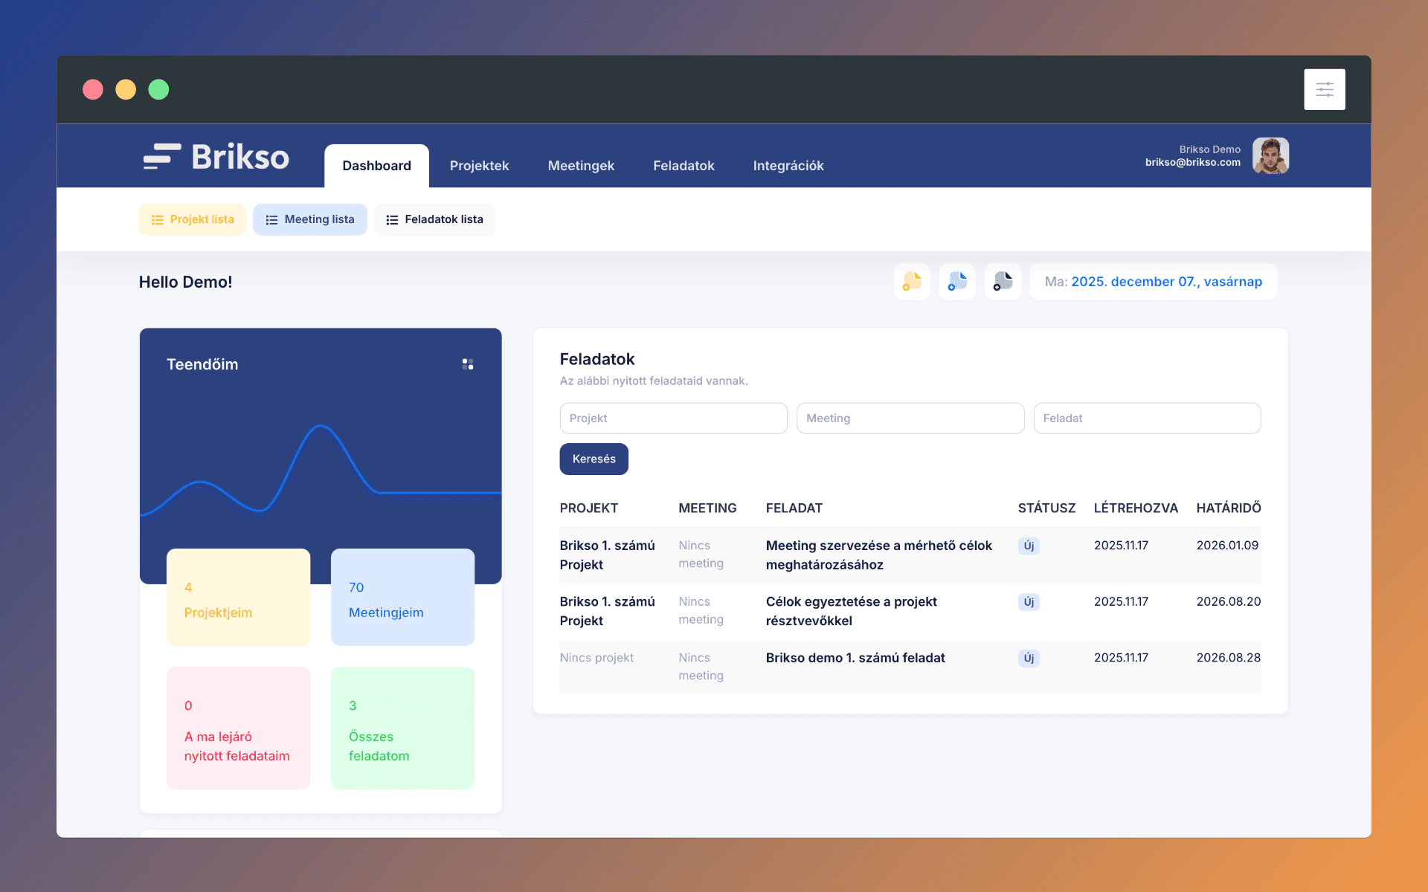Image resolution: width=1428 pixels, height=892 pixels.
Task: Open the Feladatok tab in navbar
Action: click(x=684, y=166)
